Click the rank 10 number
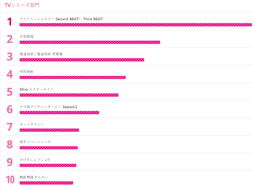 point(10,179)
